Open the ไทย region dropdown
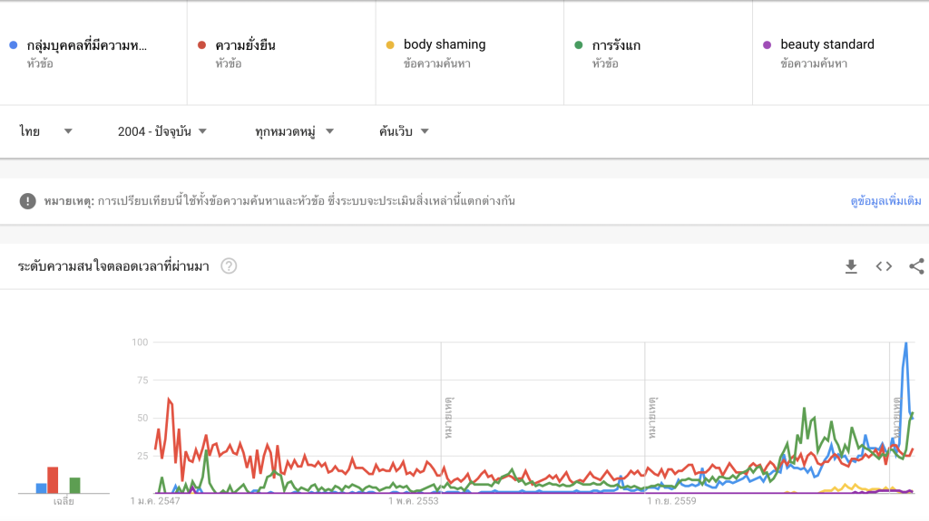This screenshot has height=521, width=929. 46,131
